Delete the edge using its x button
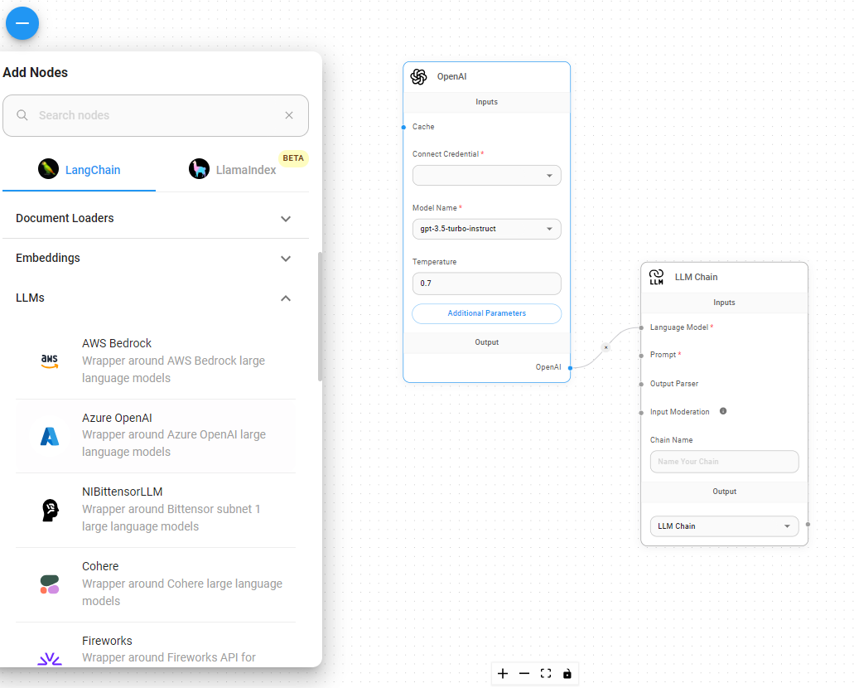Screen dimensions: 854x688 [x=606, y=347]
